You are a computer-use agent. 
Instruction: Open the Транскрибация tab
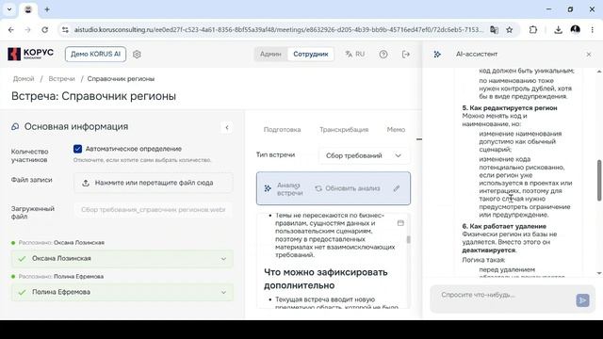click(344, 130)
